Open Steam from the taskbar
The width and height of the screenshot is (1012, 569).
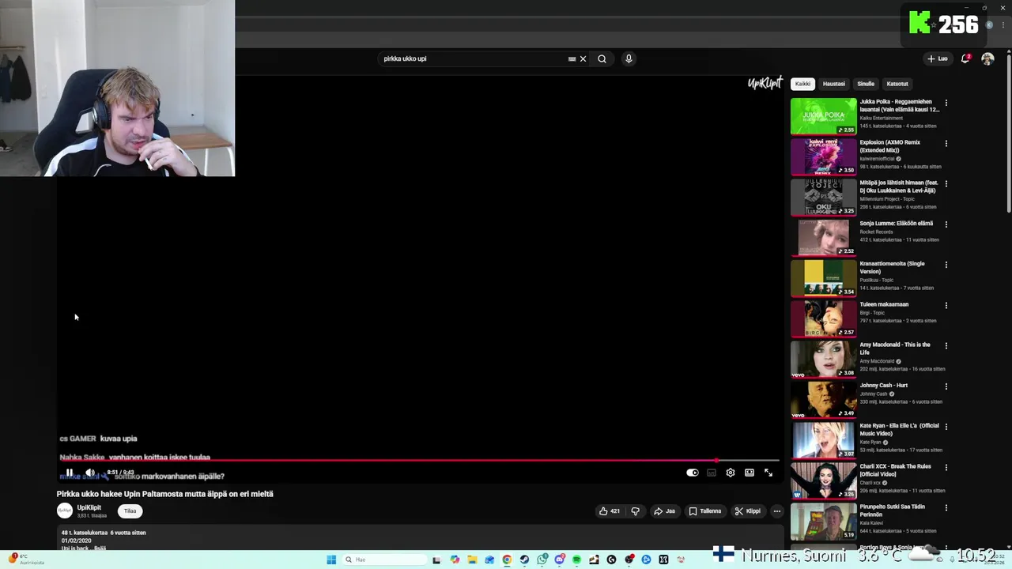524,560
